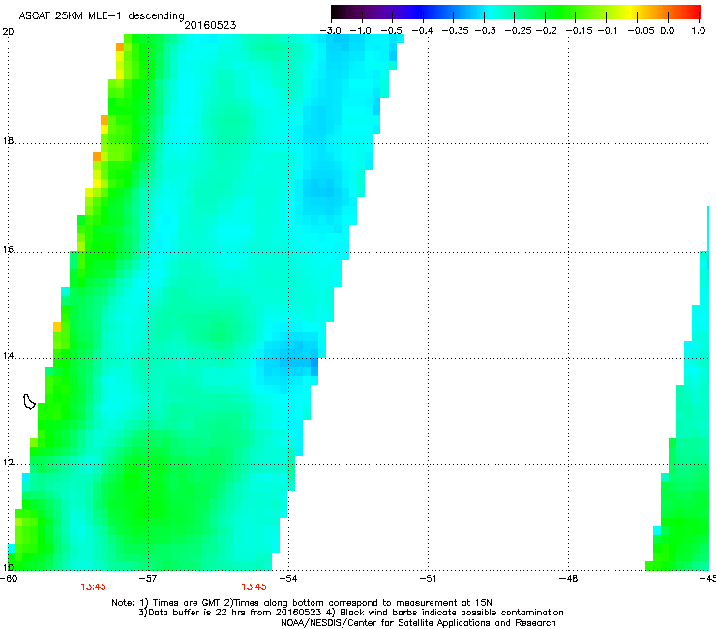Click the longitude label '-54'

(x=288, y=578)
